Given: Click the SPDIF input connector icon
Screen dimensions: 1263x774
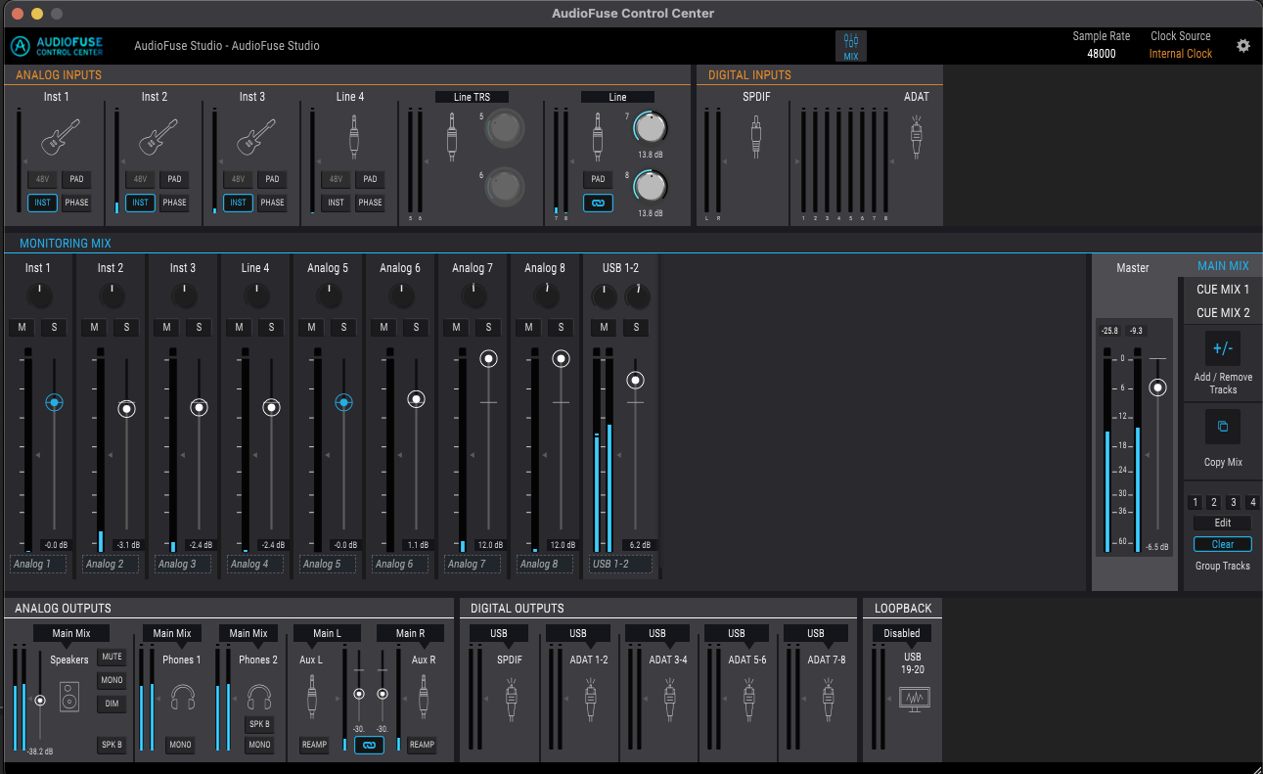Looking at the screenshot, I should (x=755, y=137).
